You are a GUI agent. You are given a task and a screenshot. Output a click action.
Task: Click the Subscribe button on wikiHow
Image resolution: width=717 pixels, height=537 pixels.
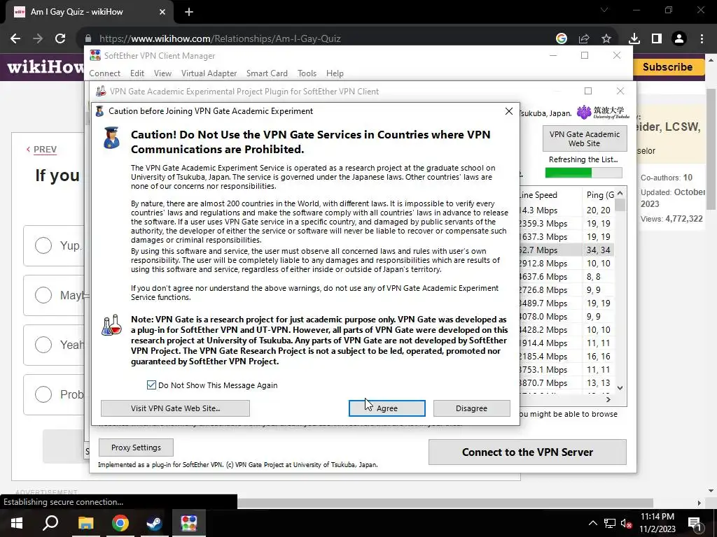pyautogui.click(x=667, y=67)
